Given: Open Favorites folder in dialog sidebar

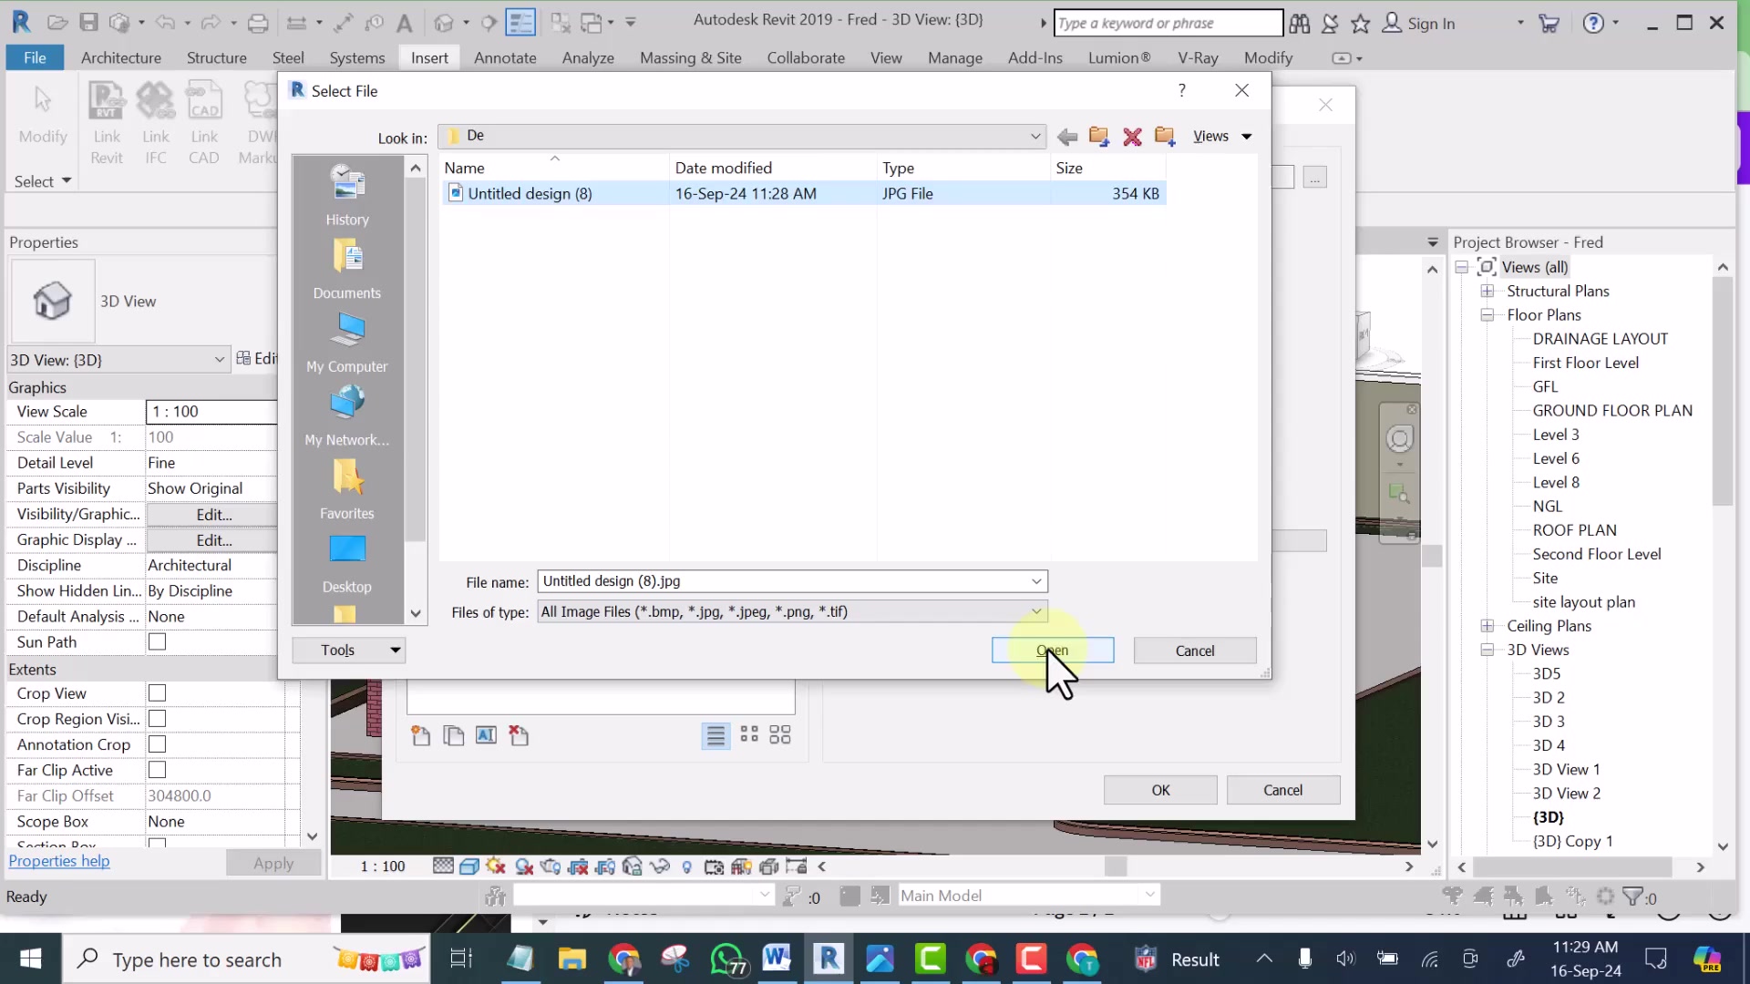Looking at the screenshot, I should [x=347, y=489].
